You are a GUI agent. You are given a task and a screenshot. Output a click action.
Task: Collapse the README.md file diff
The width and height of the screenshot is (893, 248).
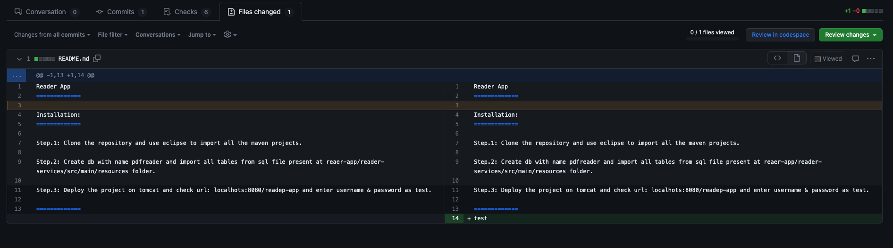pos(19,59)
